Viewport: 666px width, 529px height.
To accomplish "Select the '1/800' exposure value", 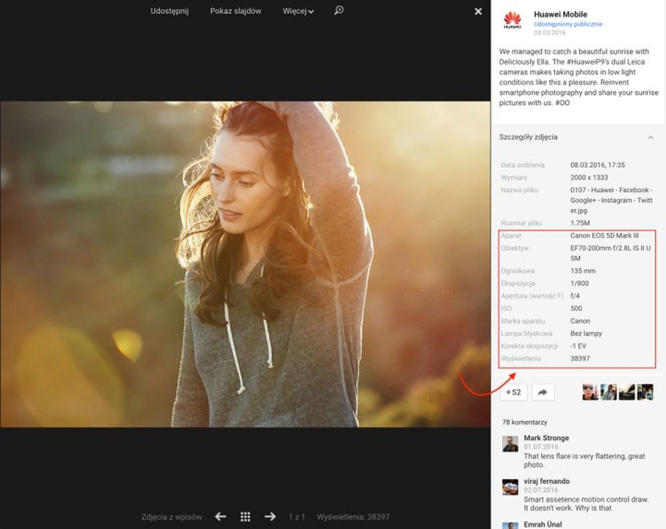I will 579,283.
